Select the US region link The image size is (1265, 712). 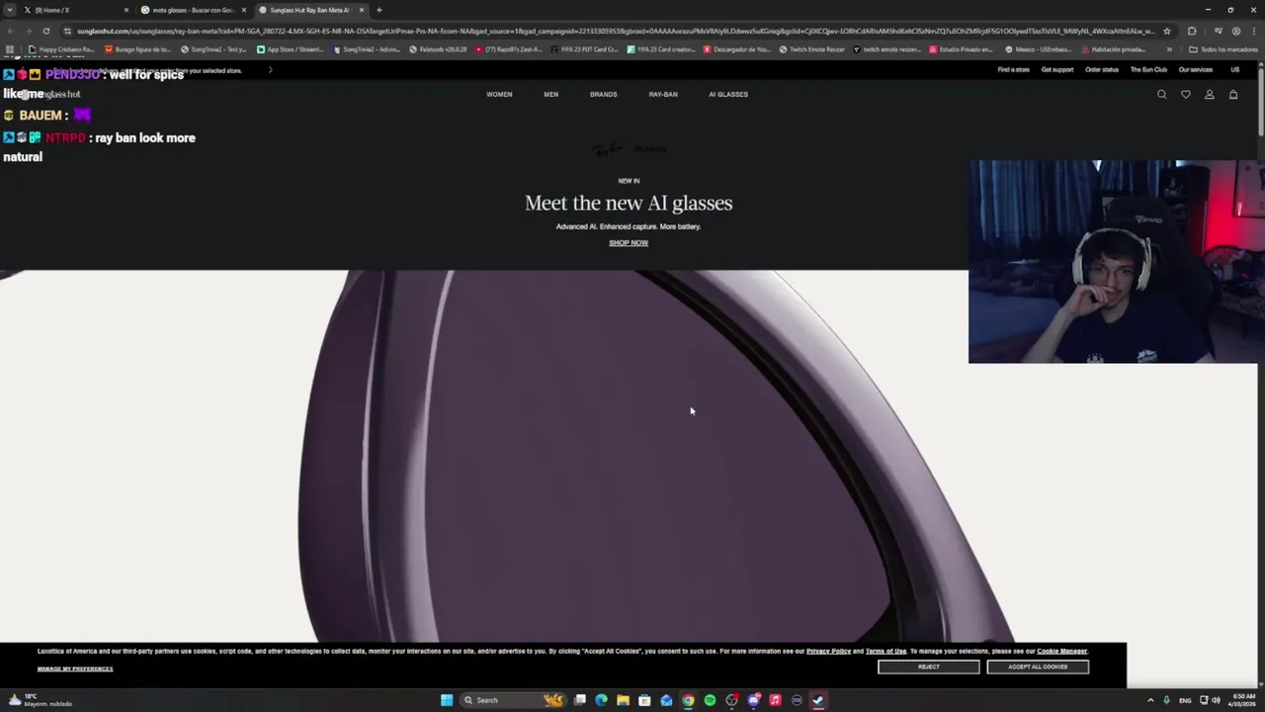(x=1234, y=69)
